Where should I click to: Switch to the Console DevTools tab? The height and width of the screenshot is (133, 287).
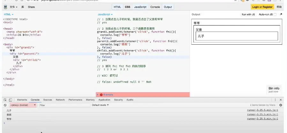pos(35,100)
